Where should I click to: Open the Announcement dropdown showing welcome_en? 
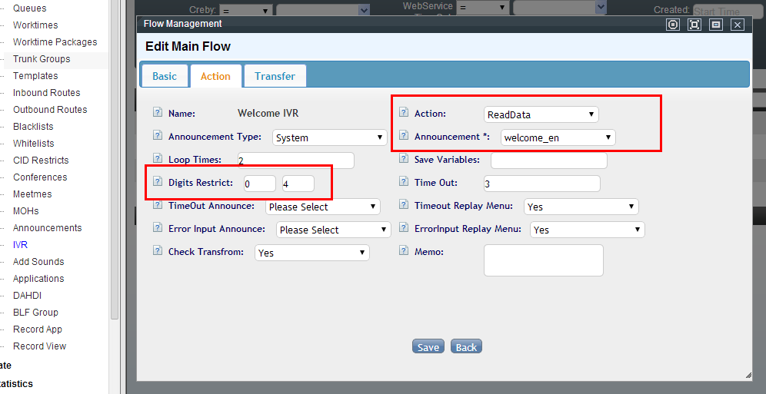point(558,137)
